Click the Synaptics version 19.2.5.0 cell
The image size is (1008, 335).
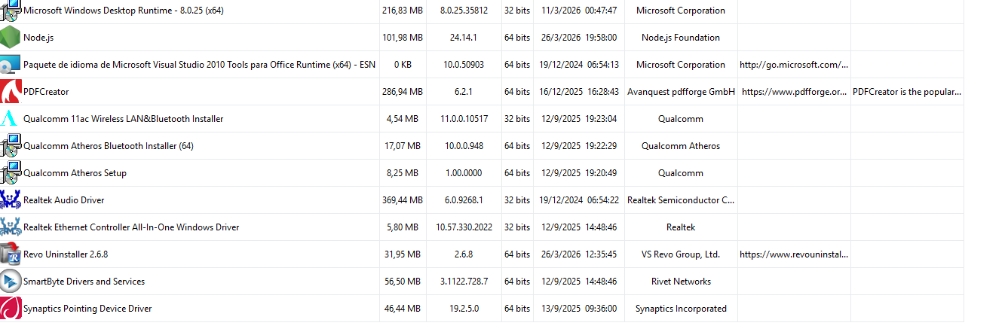click(464, 309)
